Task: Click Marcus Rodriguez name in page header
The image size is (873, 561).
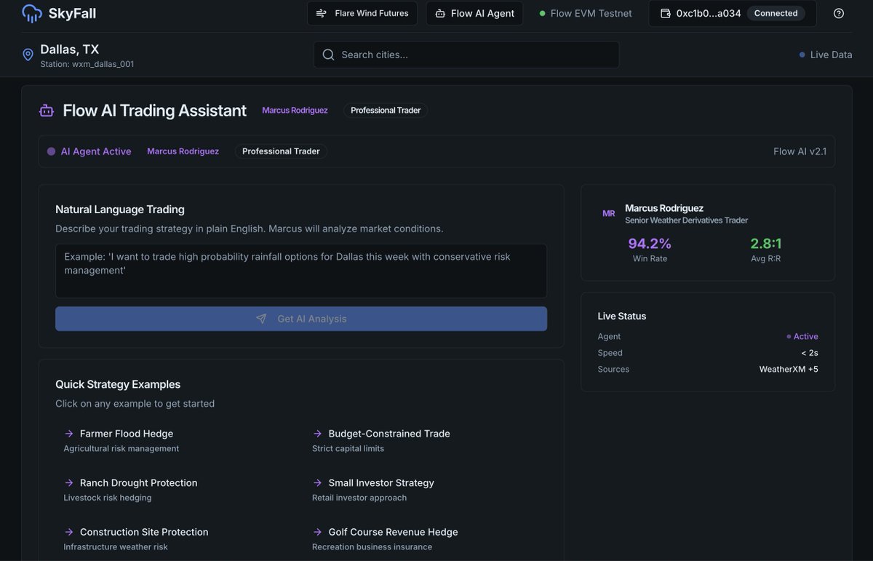Action: 295,111
